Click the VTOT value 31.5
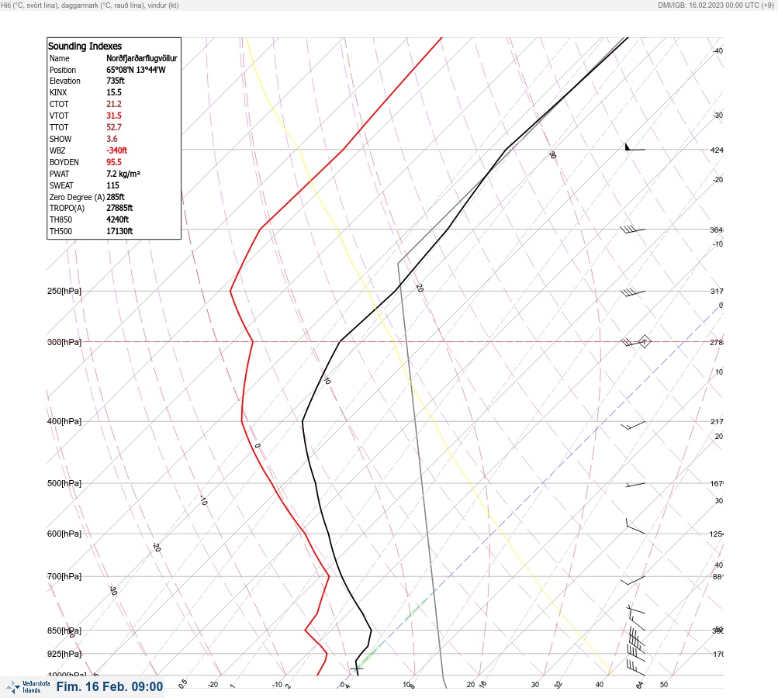Viewport: 778px width, 698px height. point(113,116)
